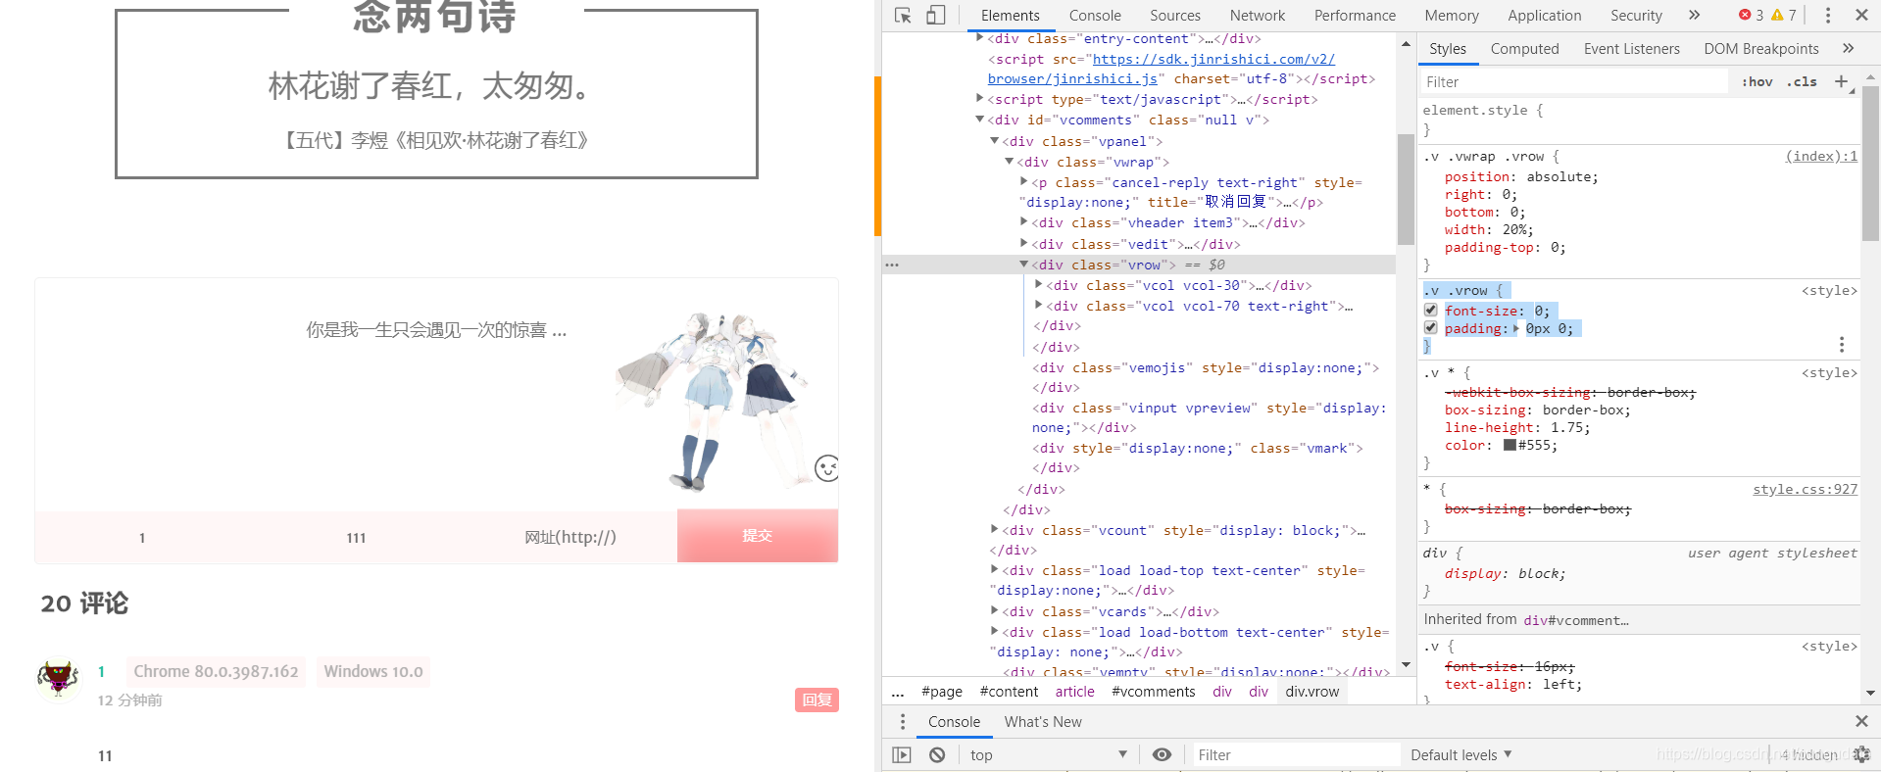Screen dimensions: 1881x772
Task: Open console drawer three-dot menu
Action: click(903, 722)
